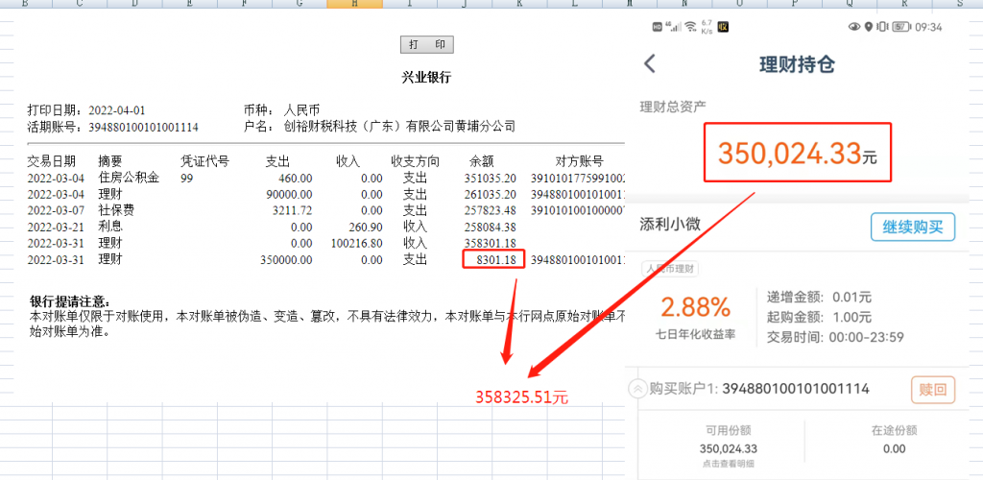This screenshot has height=480, width=983.
Task: Tap the 在途份额 value 0.00
Action: [x=894, y=448]
